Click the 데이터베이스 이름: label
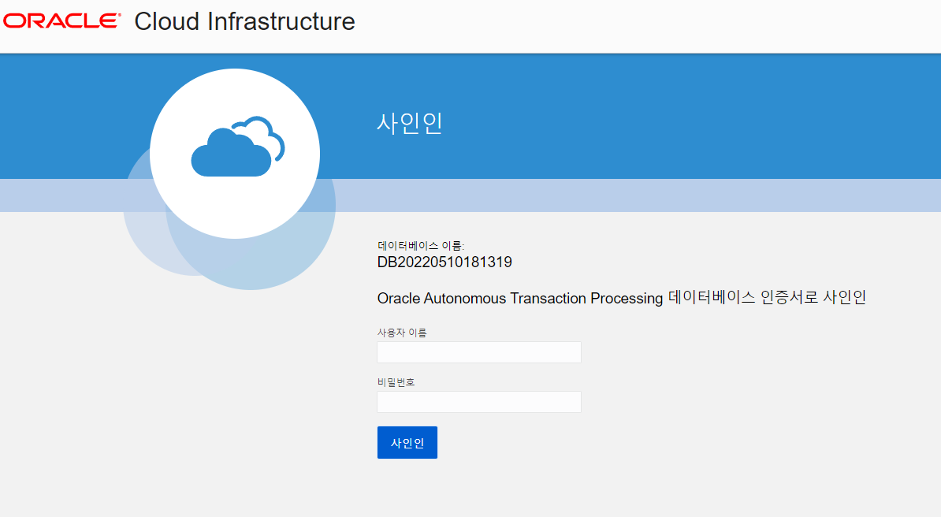Screen dimensions: 941x517 pyautogui.click(x=421, y=246)
